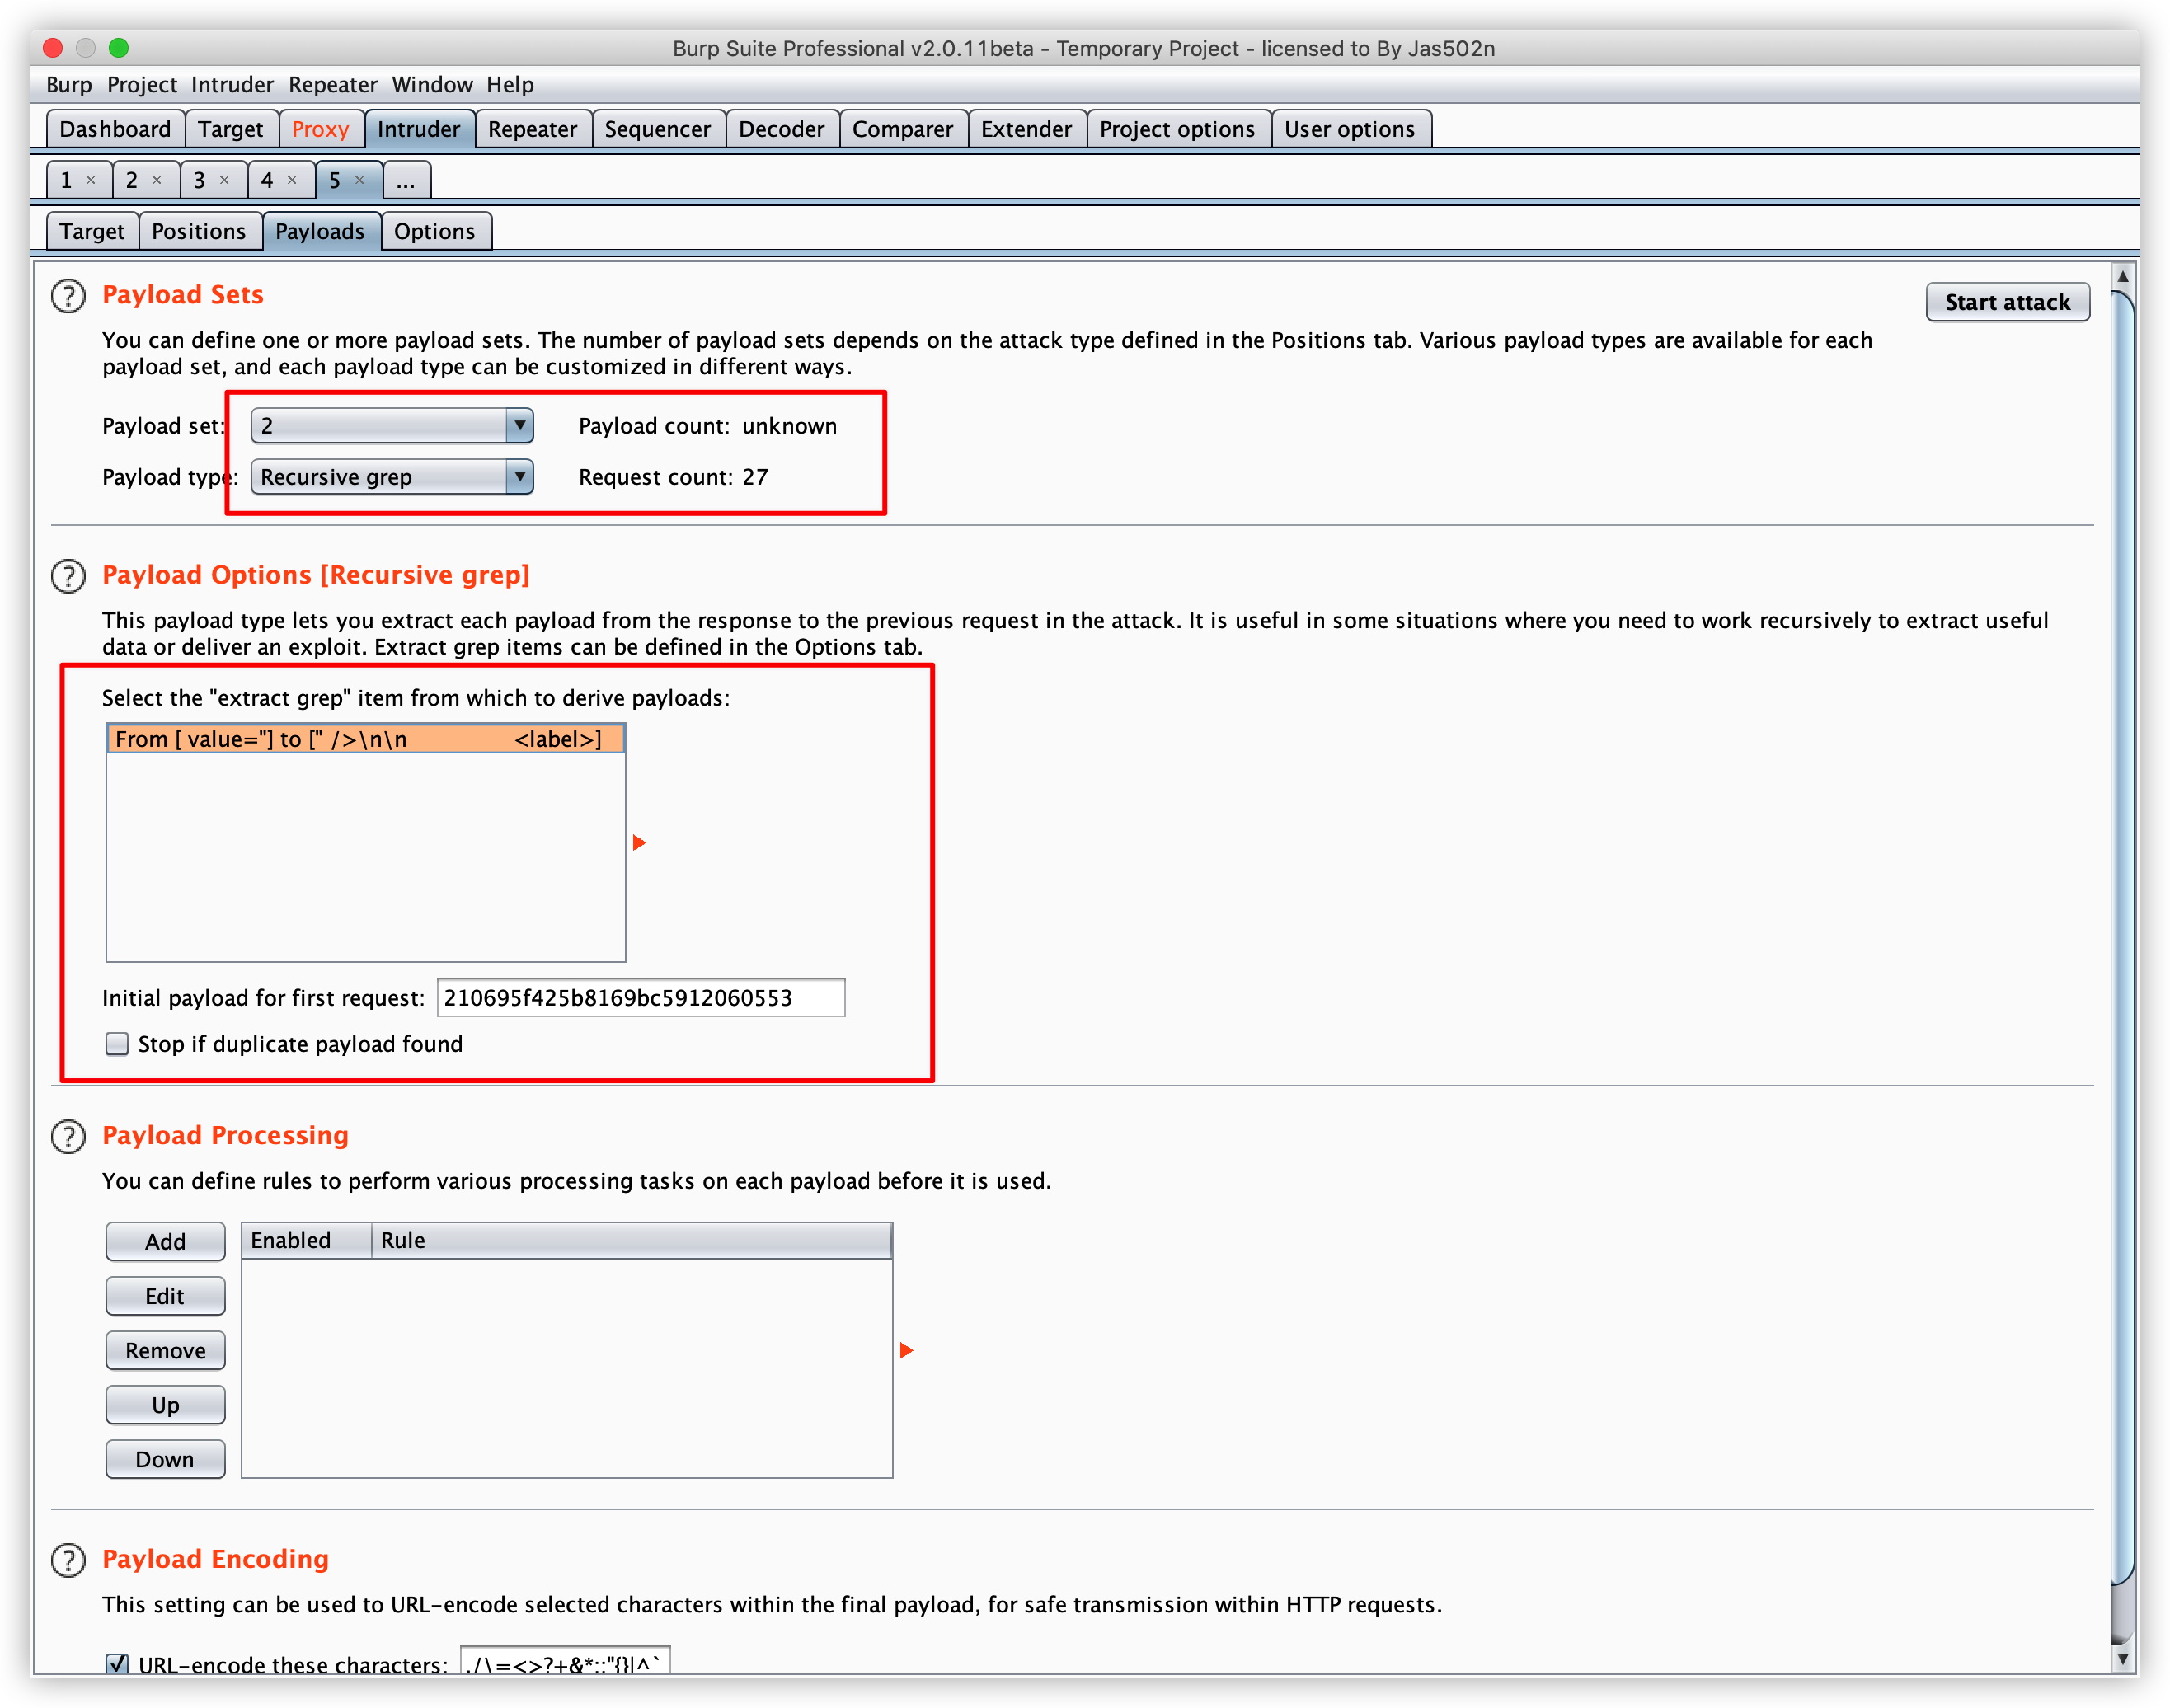Click the Payload Encoding help icon
2170x1708 pixels.
tap(68, 1560)
